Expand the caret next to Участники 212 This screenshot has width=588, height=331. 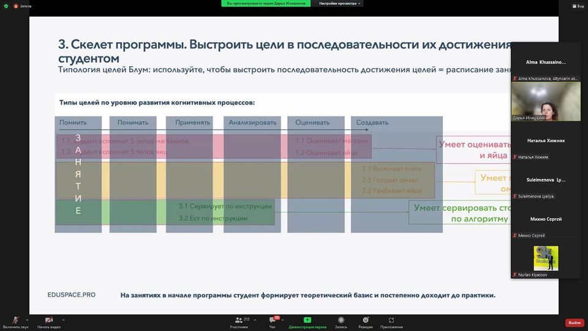point(255,320)
